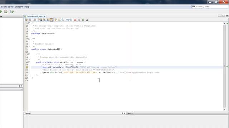
Task: Open the Window menu
Action: point(19,7)
